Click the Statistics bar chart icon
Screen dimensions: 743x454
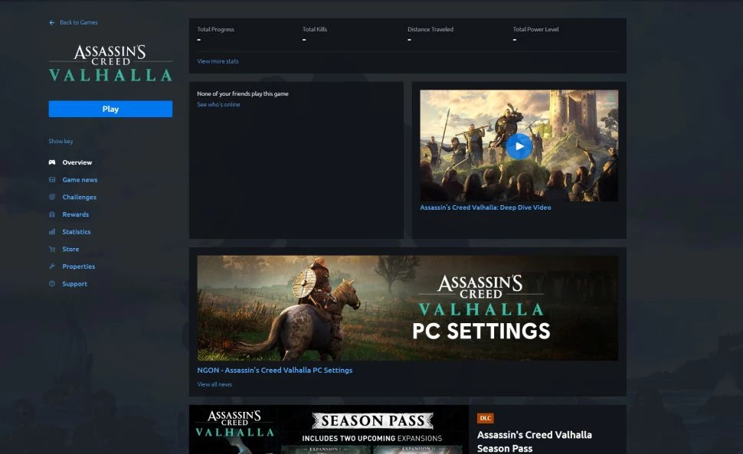pyautogui.click(x=52, y=232)
